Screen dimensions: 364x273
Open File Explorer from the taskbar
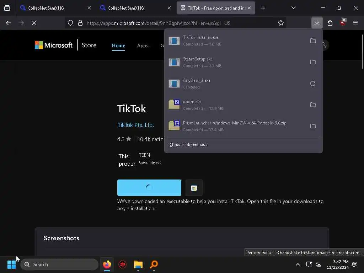[138, 264]
